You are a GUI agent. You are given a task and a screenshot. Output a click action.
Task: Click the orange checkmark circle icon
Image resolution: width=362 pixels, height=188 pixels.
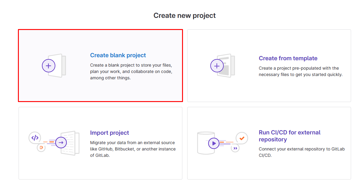pos(242,138)
